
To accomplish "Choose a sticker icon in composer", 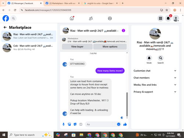I will click(75, 124).
